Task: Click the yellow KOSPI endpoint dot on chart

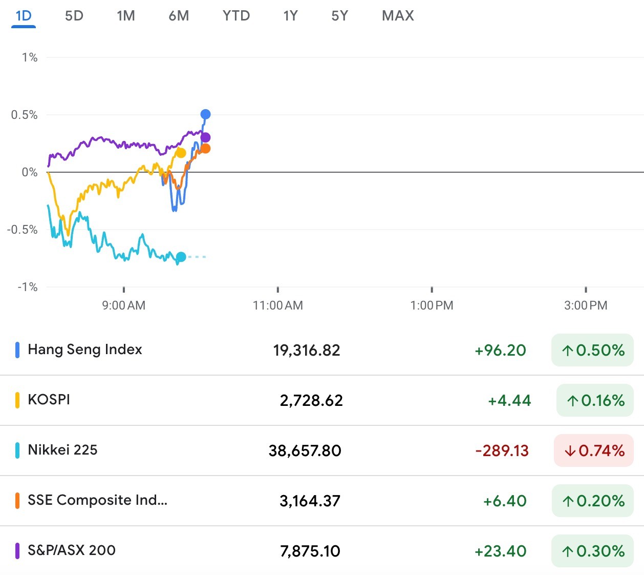Action: [181, 153]
